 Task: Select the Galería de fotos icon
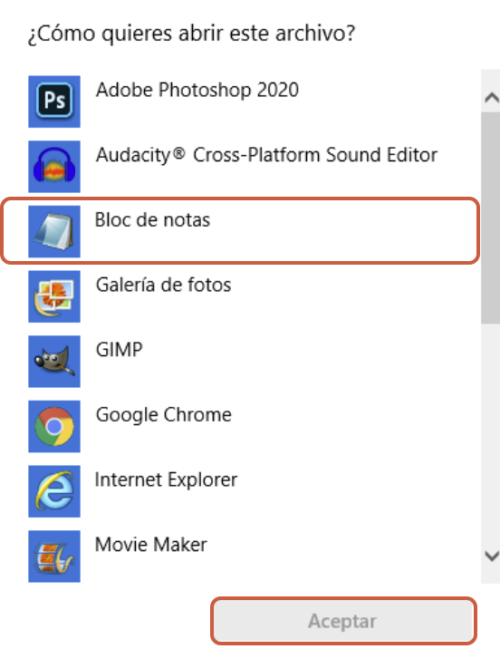pyautogui.click(x=54, y=296)
